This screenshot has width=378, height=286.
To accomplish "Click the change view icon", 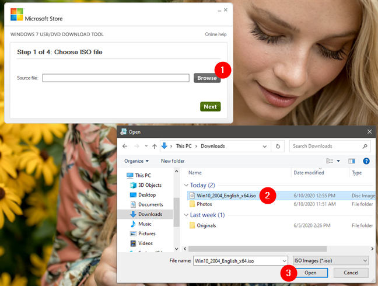I will [x=330, y=161].
